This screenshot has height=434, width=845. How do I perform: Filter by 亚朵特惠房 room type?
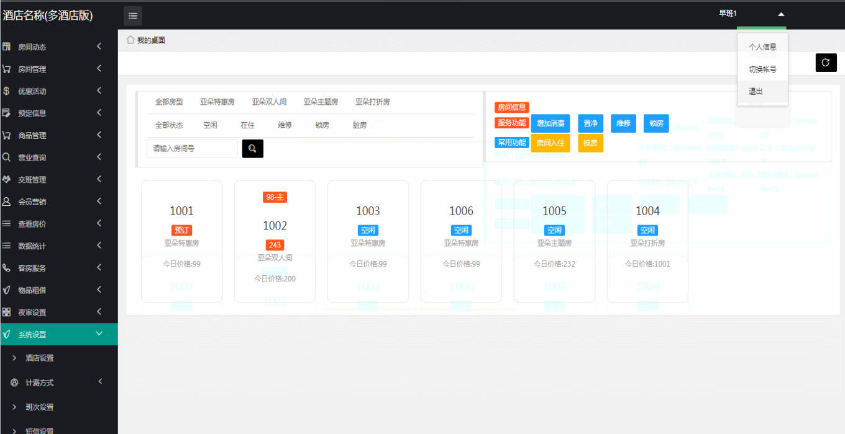[x=217, y=102]
